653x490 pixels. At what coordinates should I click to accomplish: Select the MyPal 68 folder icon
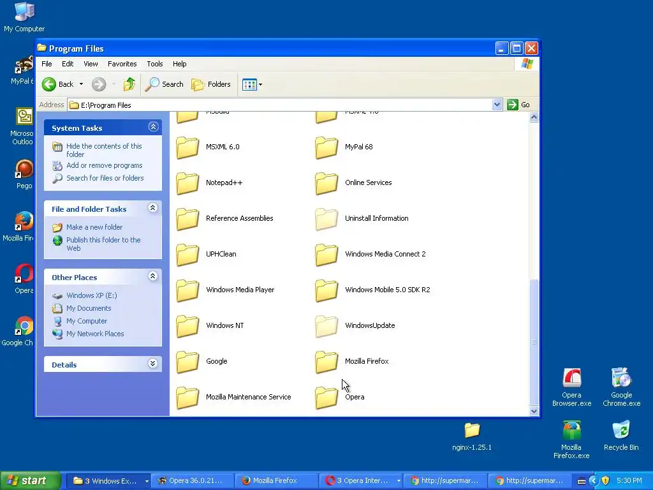(326, 147)
